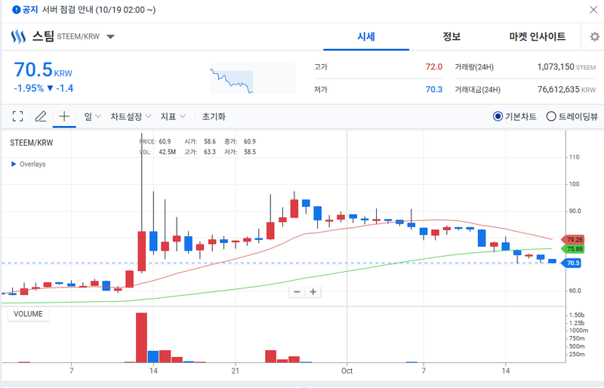The image size is (604, 388).
Task: Click the 21 date axis label
Action: (236, 371)
